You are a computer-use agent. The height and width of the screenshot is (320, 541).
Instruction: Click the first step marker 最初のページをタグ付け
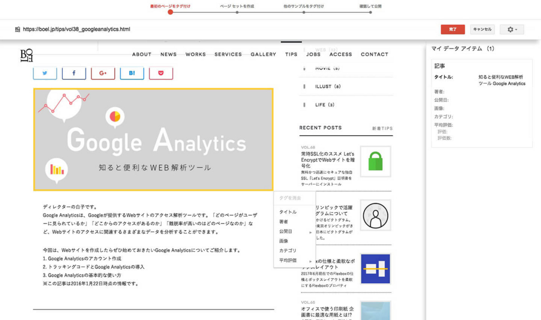(x=170, y=12)
